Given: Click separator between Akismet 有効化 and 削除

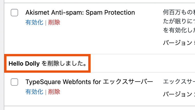Looking at the screenshot, I should tap(46, 23).
